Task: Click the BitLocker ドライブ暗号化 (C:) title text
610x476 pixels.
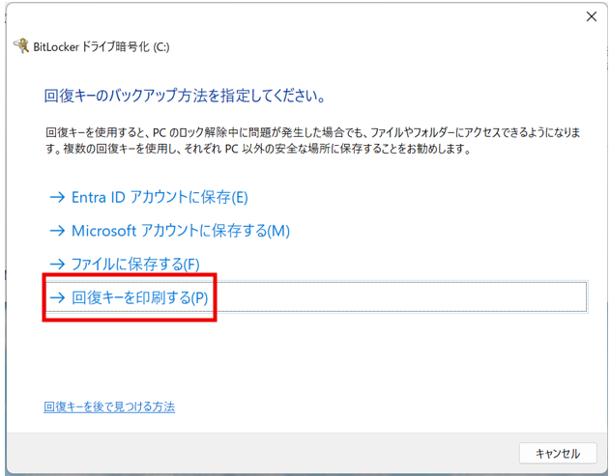Action: pos(102,46)
